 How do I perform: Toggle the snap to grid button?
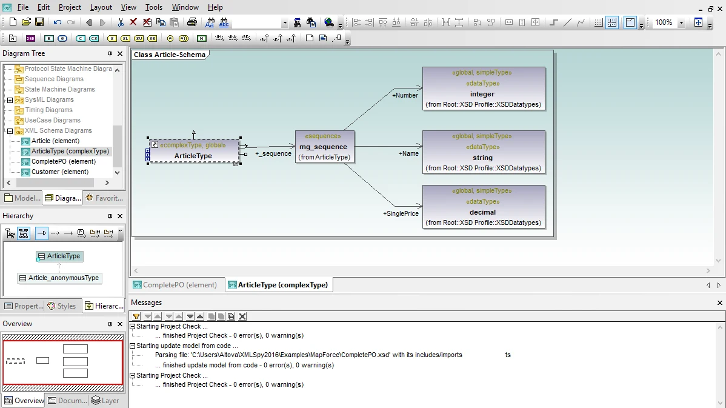[x=612, y=22]
